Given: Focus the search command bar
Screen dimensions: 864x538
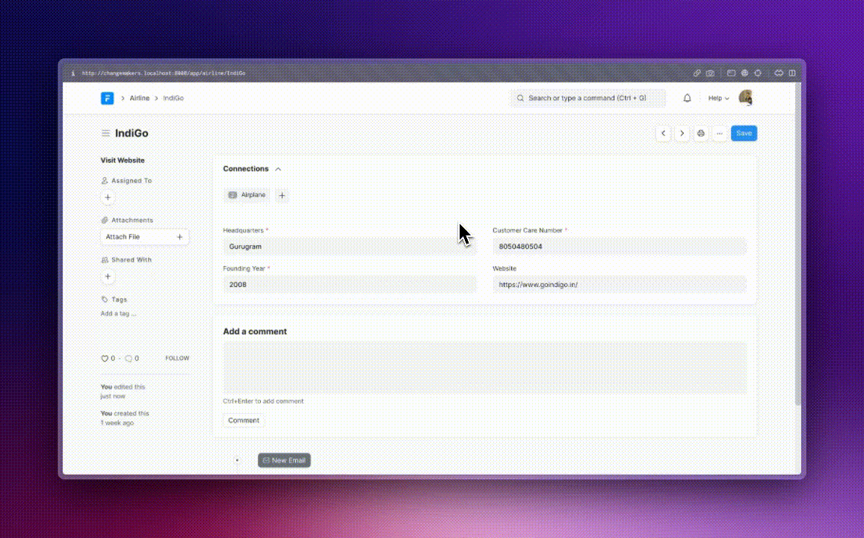Looking at the screenshot, I should click(x=587, y=98).
